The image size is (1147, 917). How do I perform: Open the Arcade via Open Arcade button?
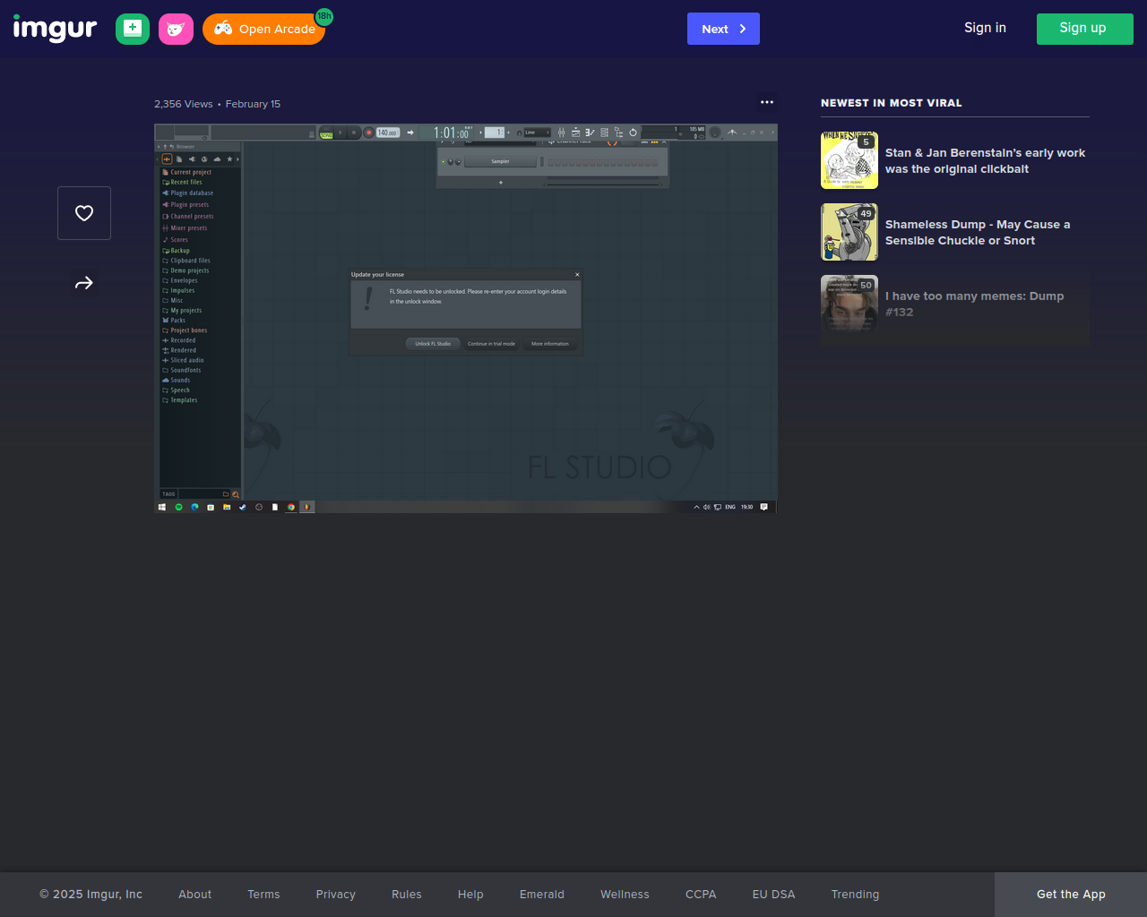pos(263,29)
